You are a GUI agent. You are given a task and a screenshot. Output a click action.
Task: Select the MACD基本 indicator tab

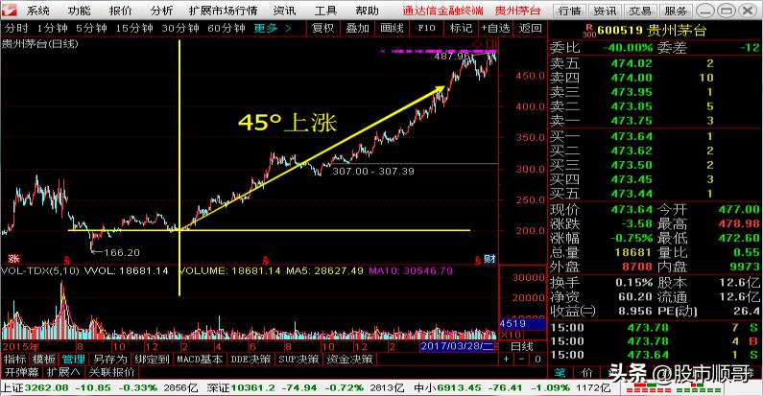[x=200, y=359]
